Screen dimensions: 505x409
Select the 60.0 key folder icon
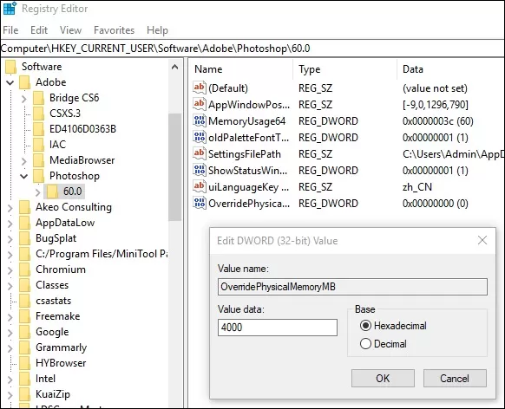pyautogui.click(x=52, y=192)
